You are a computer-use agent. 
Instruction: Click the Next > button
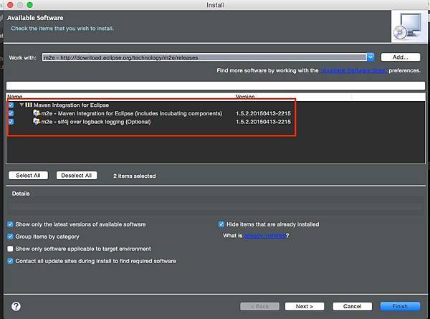coord(305,306)
